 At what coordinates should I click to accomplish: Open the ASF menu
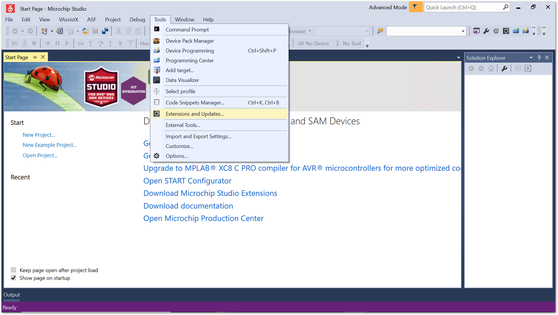pos(91,20)
